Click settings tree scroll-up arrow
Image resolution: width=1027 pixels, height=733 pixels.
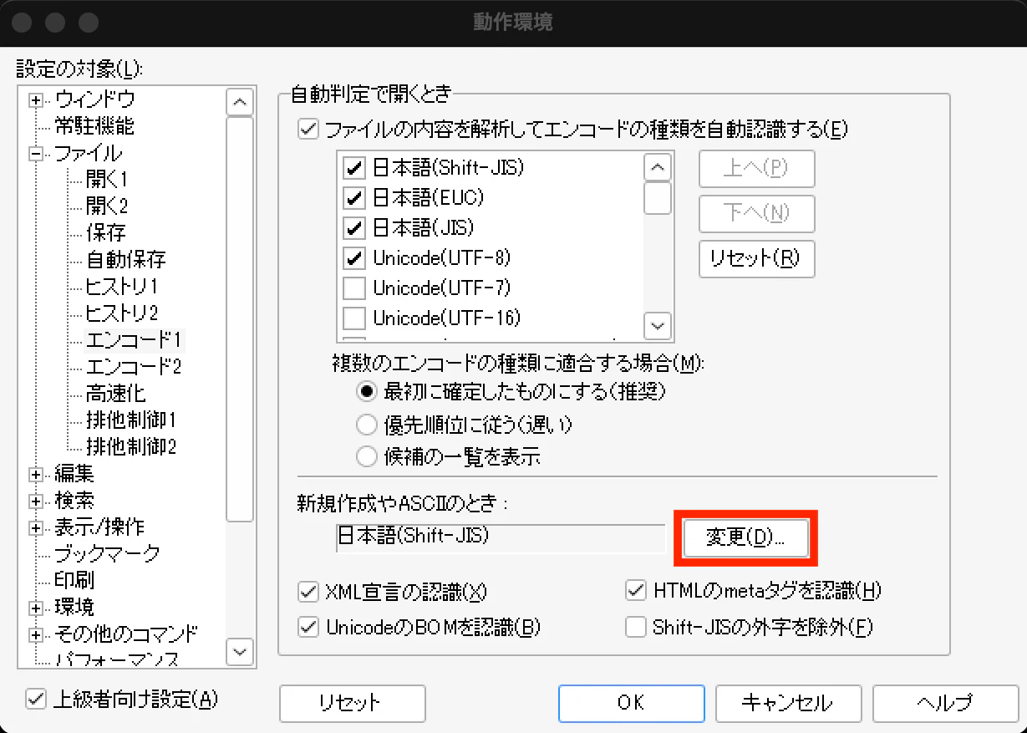point(240,102)
